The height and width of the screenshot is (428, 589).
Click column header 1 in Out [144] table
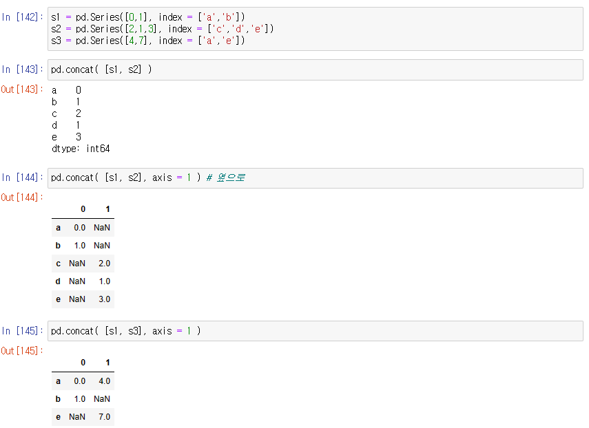[x=107, y=209]
